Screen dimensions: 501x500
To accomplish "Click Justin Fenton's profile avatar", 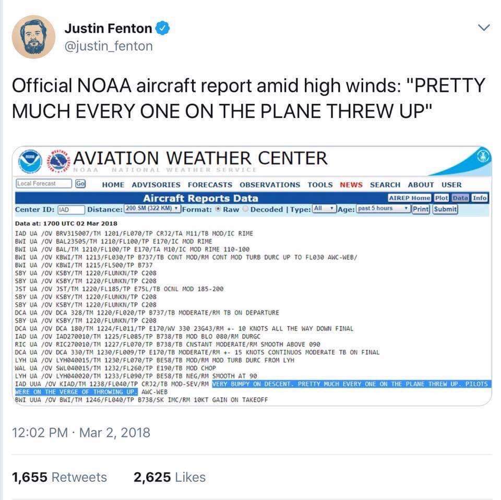I will 33,37.
